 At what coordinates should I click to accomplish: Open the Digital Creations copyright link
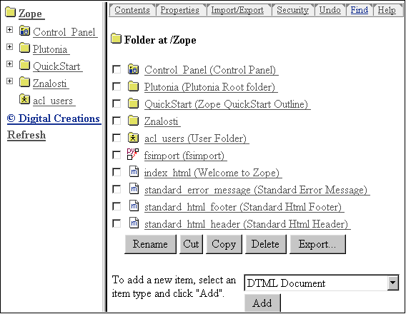(x=54, y=118)
